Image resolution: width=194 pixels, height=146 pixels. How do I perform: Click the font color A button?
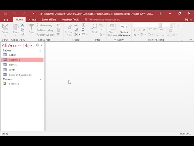135,35
